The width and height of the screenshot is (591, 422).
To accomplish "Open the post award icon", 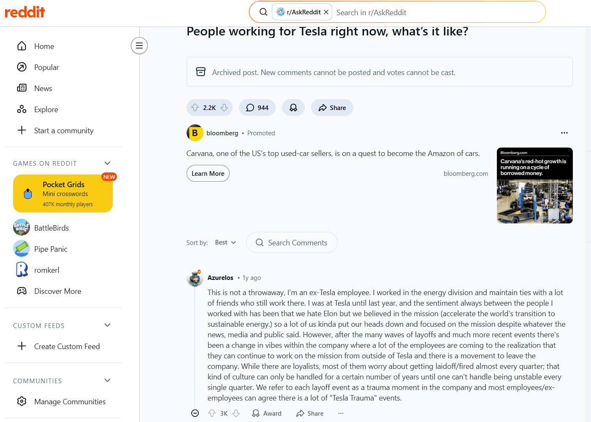I will pyautogui.click(x=293, y=108).
